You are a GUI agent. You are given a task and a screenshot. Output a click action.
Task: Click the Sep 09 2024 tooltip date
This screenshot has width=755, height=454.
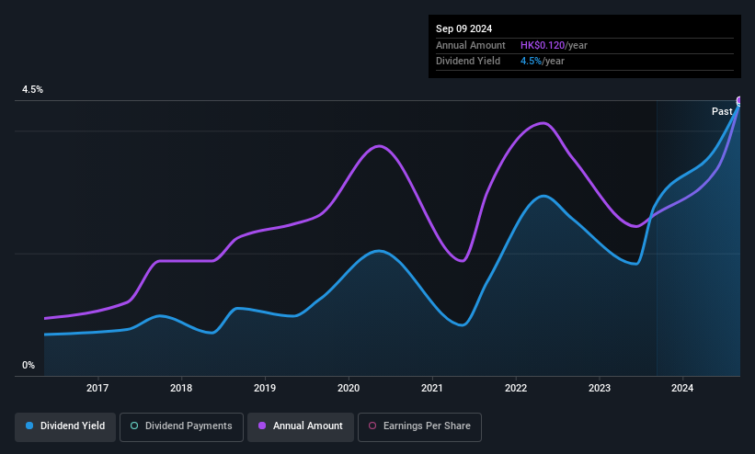pos(463,28)
